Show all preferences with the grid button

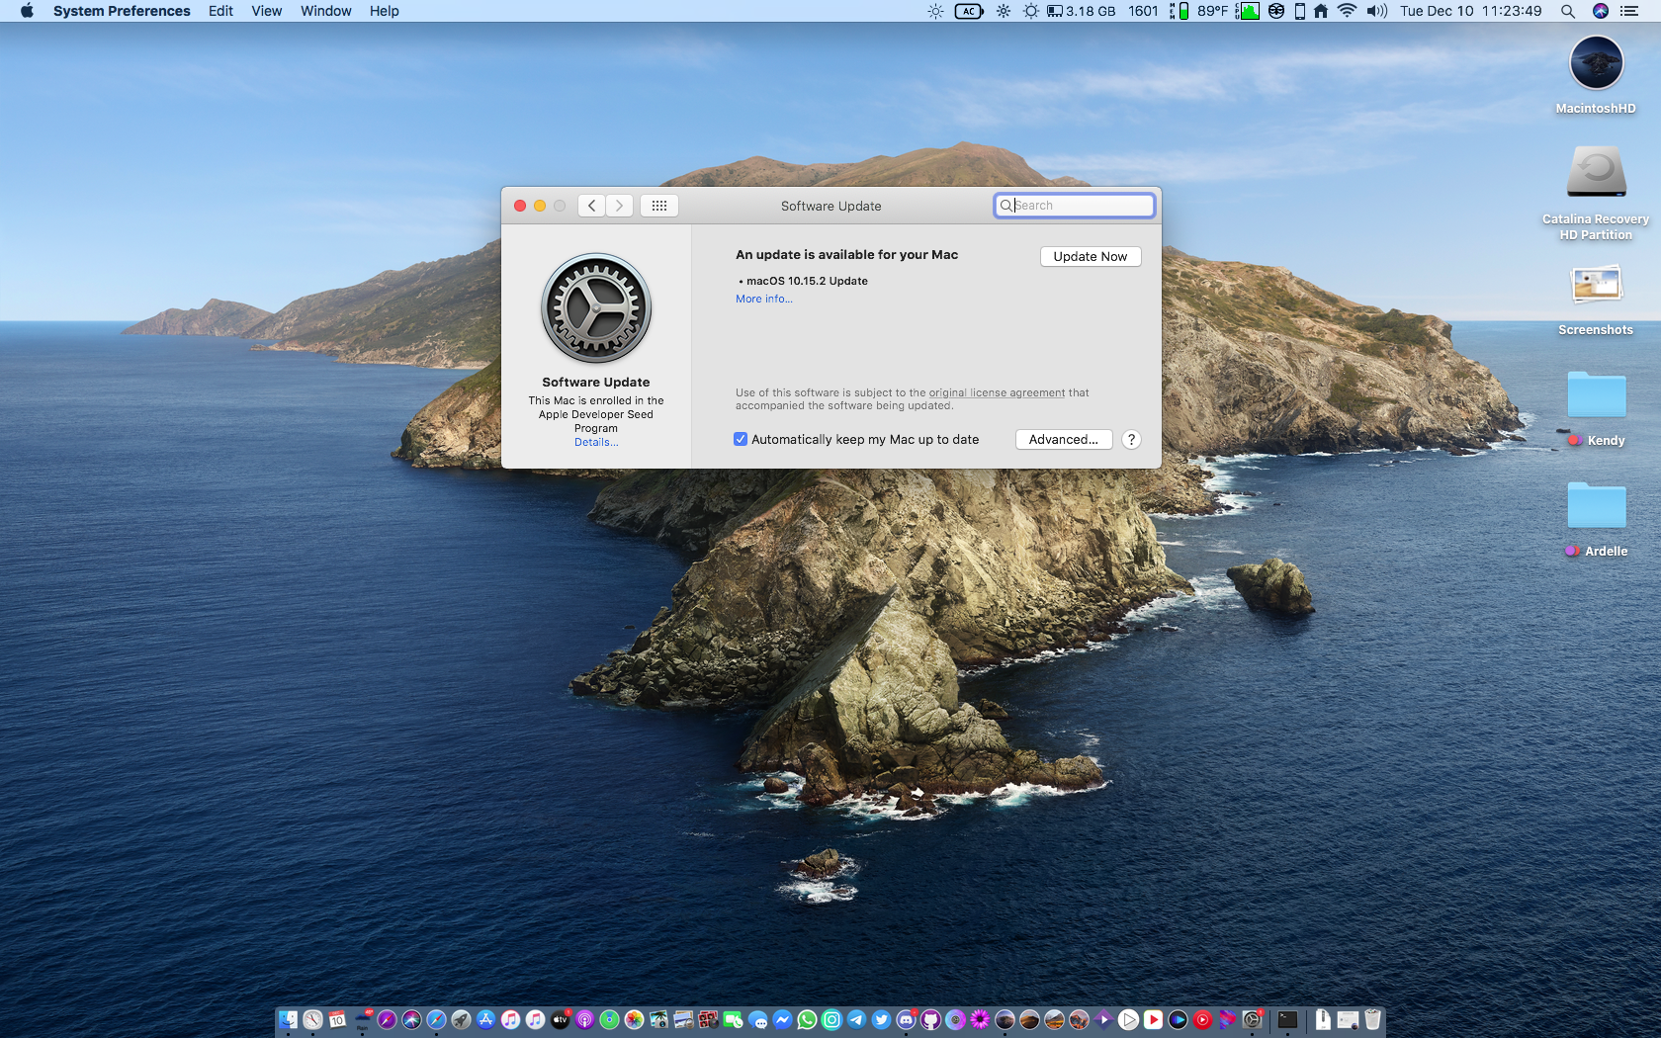pos(659,206)
